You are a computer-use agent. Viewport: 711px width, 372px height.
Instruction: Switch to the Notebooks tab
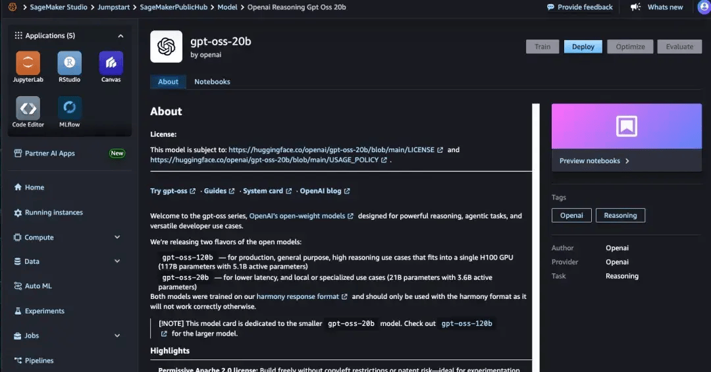pyautogui.click(x=212, y=82)
